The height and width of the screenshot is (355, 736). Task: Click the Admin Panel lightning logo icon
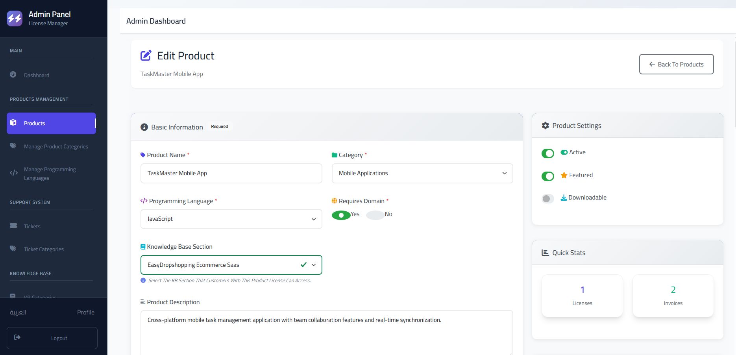click(x=15, y=18)
